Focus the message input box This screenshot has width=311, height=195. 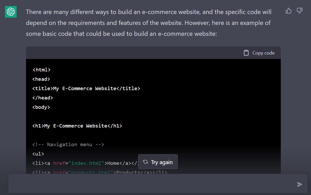pyautogui.click(x=151, y=184)
